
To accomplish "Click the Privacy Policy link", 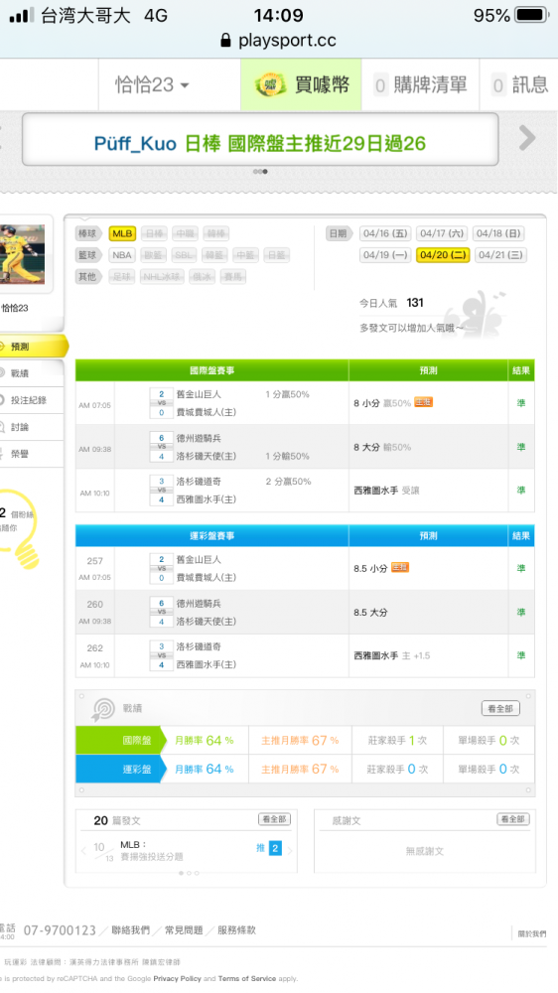I will tap(178, 978).
